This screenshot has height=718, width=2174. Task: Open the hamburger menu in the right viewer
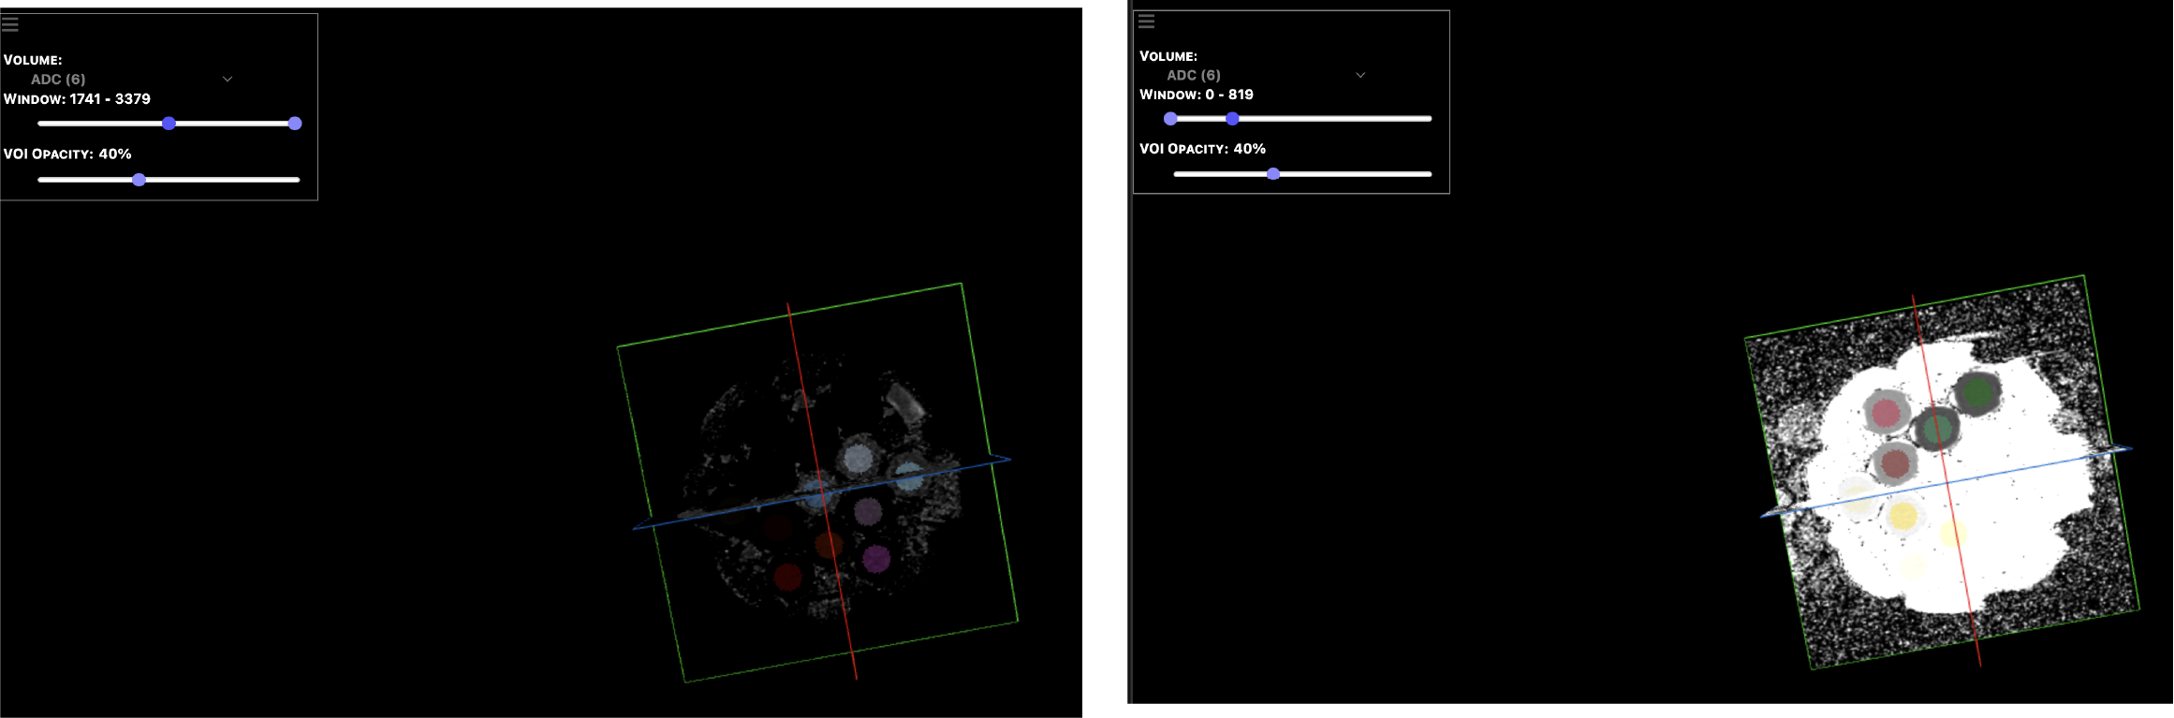click(x=1146, y=21)
